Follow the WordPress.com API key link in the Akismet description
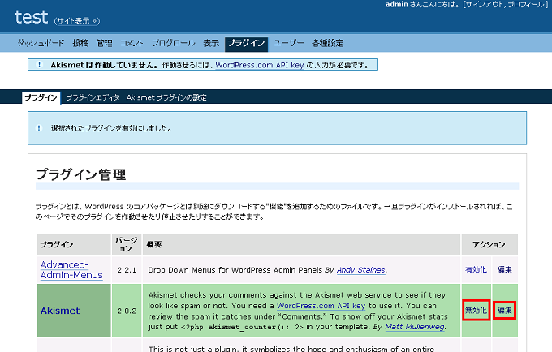 [x=321, y=306]
